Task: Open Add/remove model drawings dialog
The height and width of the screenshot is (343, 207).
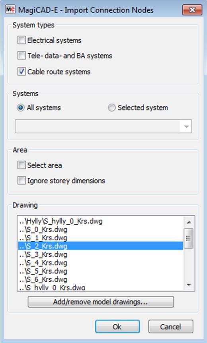Action: click(101, 302)
